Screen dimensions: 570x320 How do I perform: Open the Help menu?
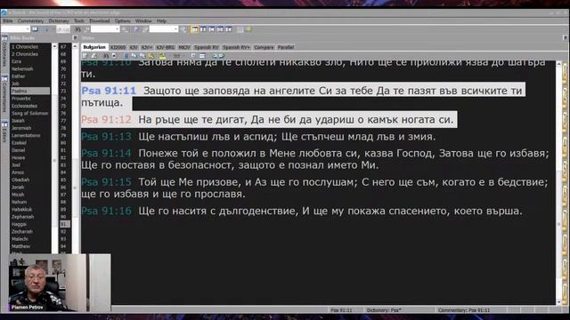pyautogui.click(x=161, y=21)
